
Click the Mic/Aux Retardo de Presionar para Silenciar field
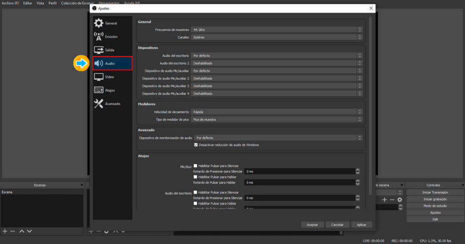299,172
